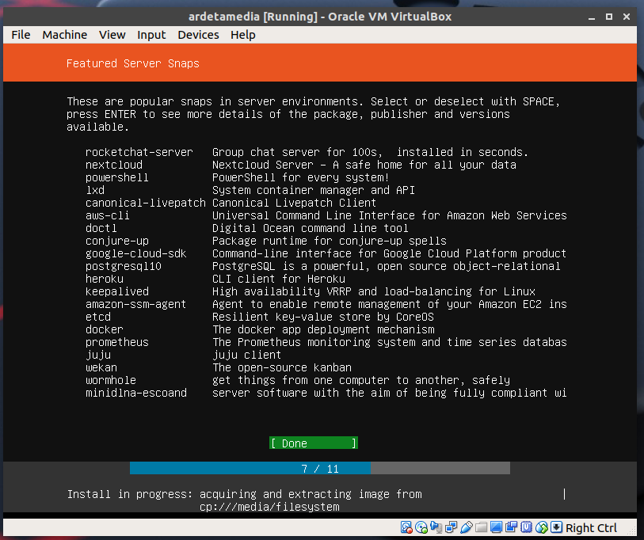644x540 pixels.
Task: Open the Devices menu
Action: pyautogui.click(x=198, y=35)
